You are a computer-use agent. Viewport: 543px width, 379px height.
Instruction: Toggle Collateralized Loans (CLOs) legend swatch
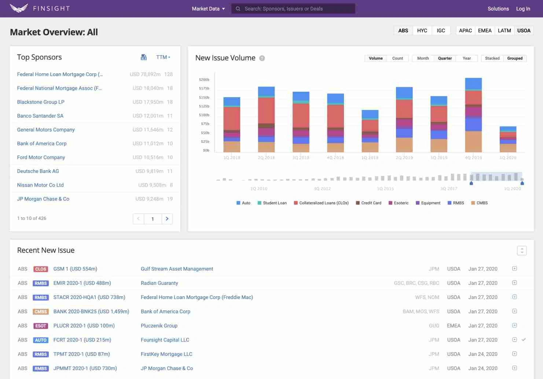(x=296, y=203)
